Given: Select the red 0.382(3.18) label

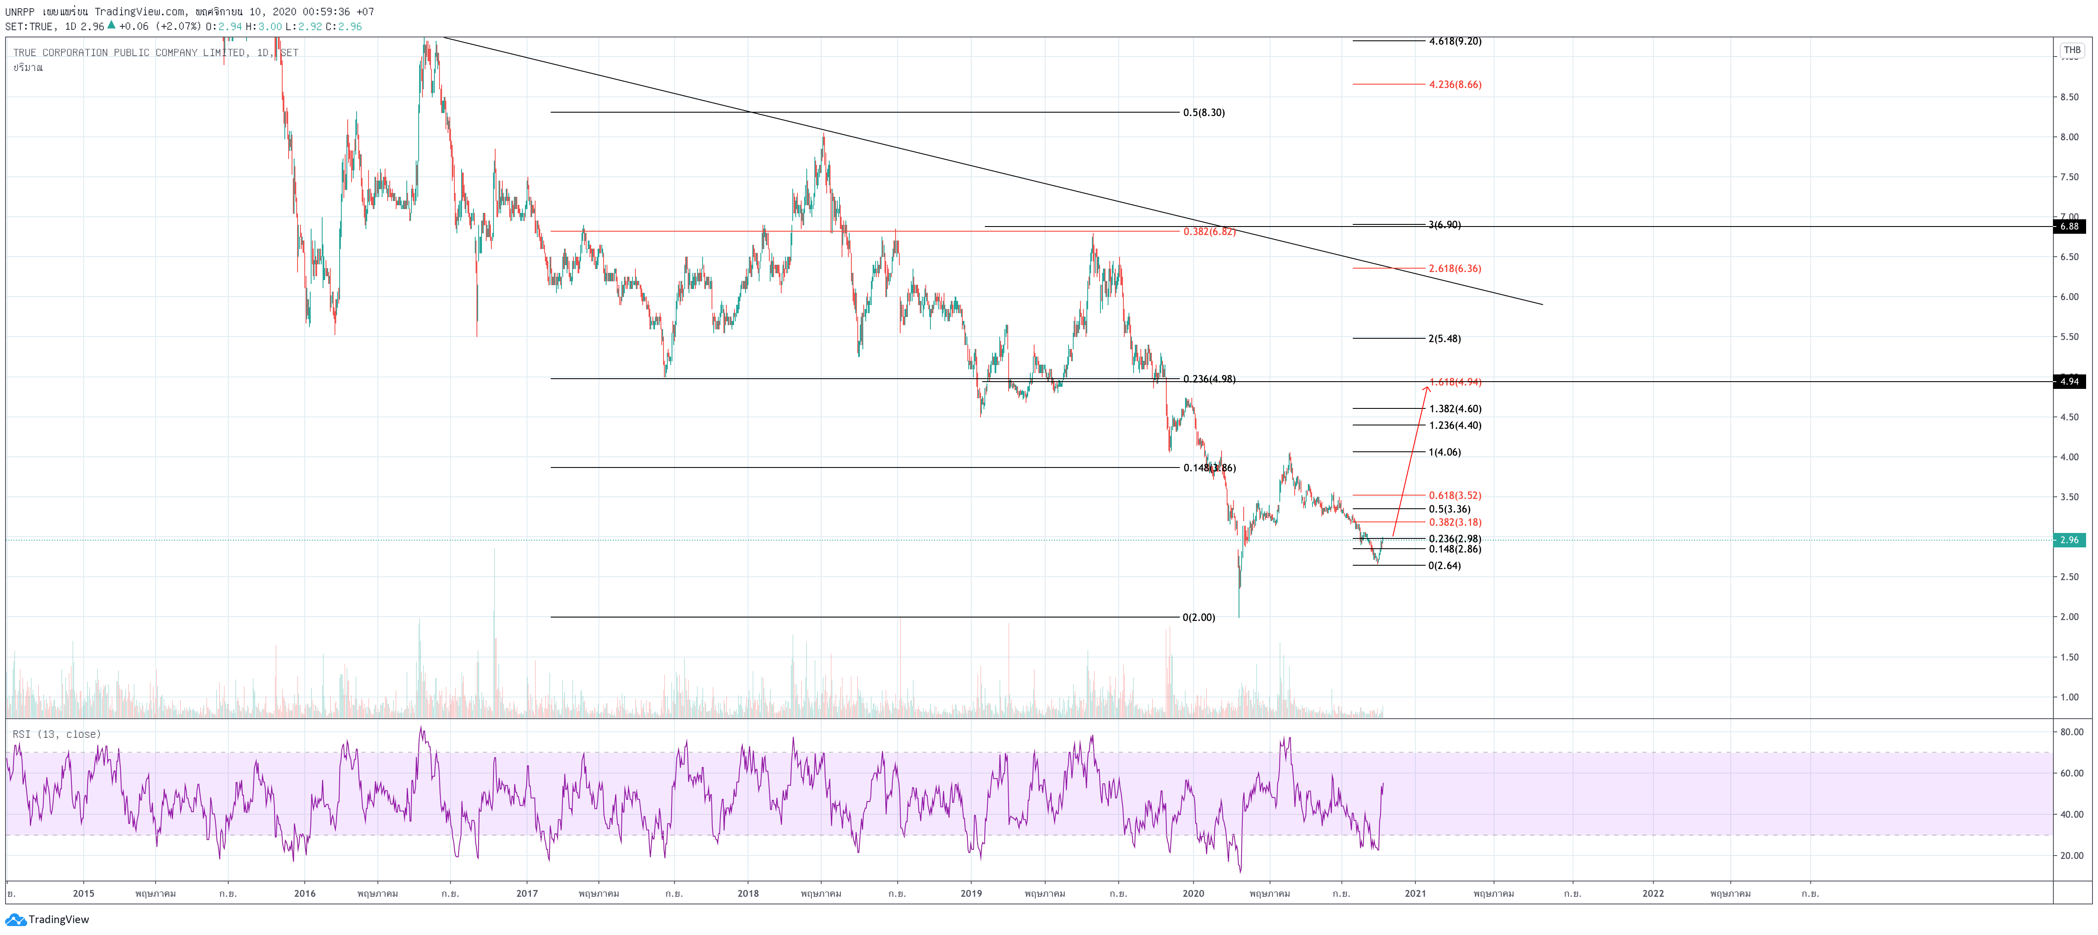Looking at the screenshot, I should coord(1454,522).
